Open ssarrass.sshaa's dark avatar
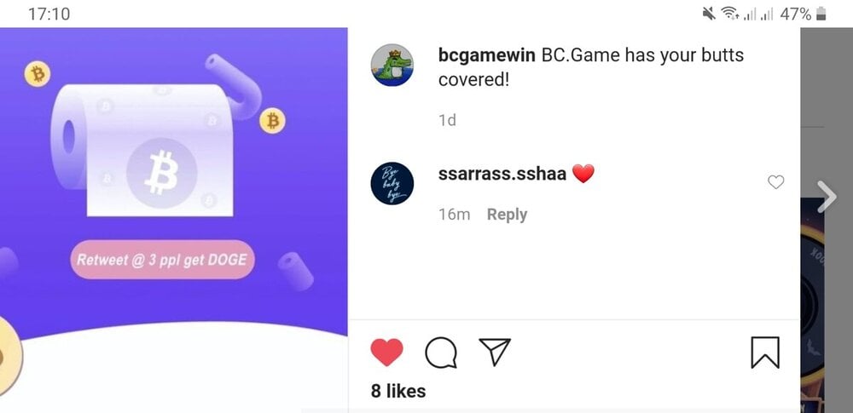 [x=392, y=183]
